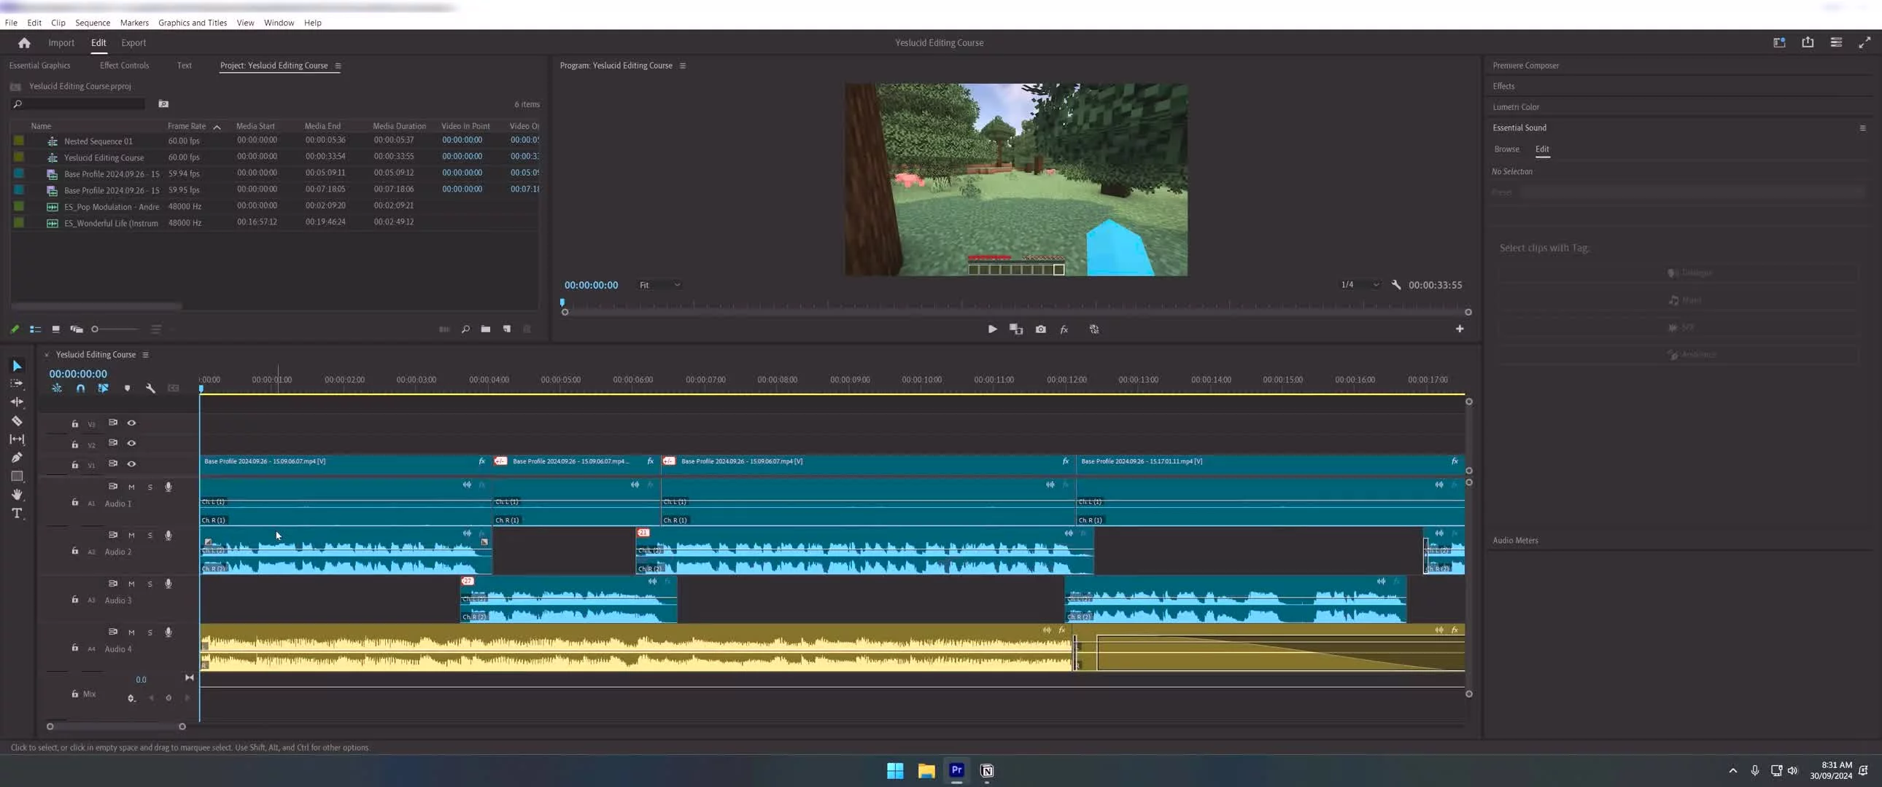
Task: Open Graphics and Titles menu
Action: [x=192, y=23]
